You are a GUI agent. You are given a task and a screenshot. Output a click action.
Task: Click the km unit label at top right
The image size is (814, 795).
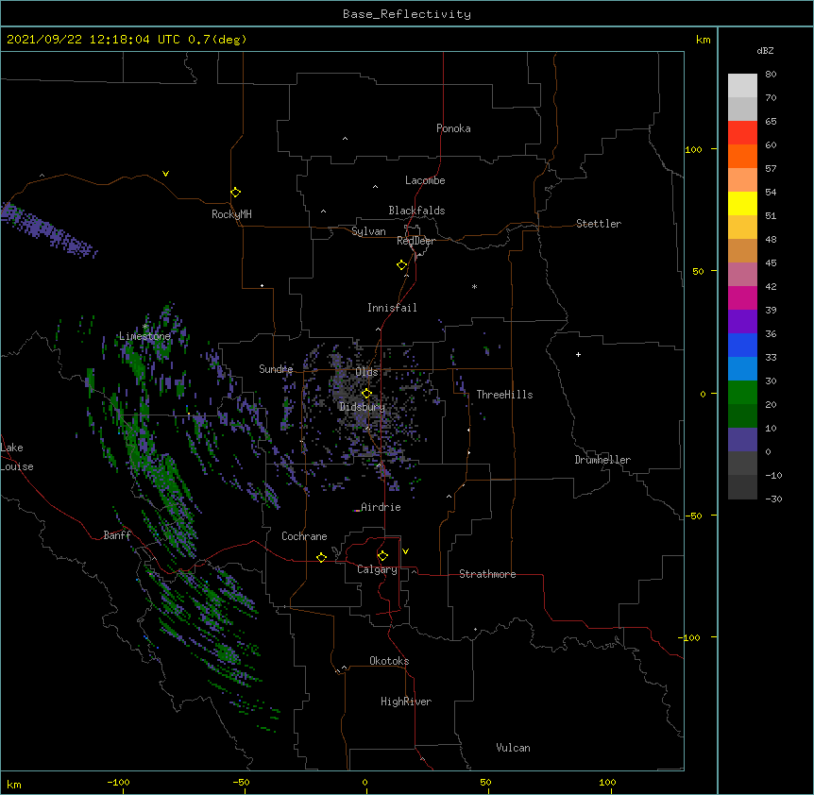coord(703,40)
